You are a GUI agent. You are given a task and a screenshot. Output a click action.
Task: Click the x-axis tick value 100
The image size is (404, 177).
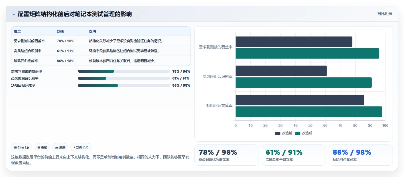pyautogui.click(x=385, y=125)
